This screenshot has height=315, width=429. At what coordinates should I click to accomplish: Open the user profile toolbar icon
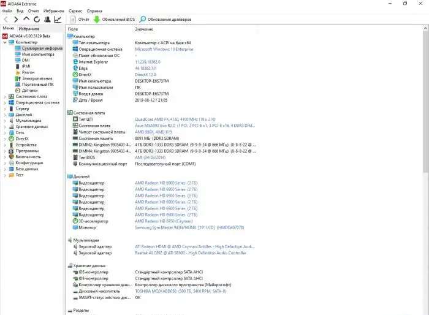(x=47, y=20)
